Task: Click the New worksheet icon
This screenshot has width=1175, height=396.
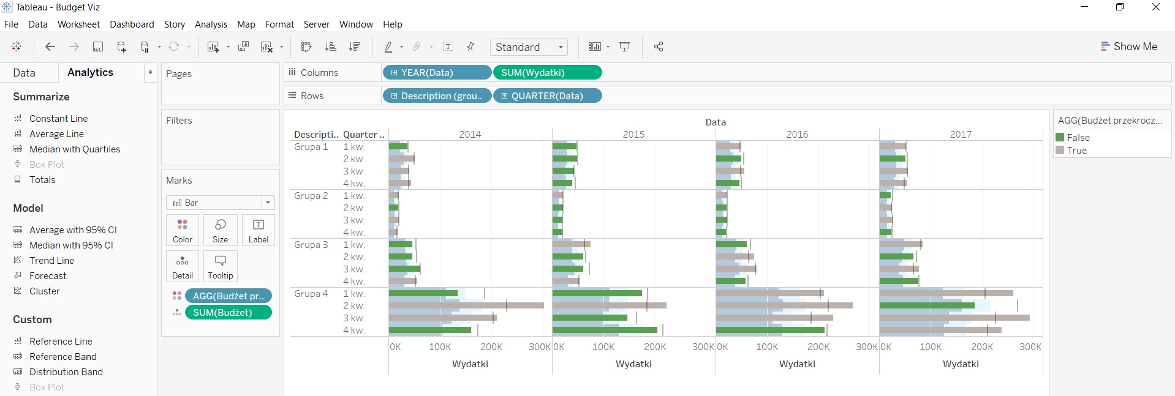Action: click(213, 47)
